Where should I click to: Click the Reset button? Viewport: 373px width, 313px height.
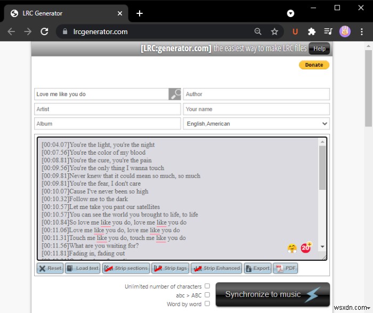tap(50, 268)
